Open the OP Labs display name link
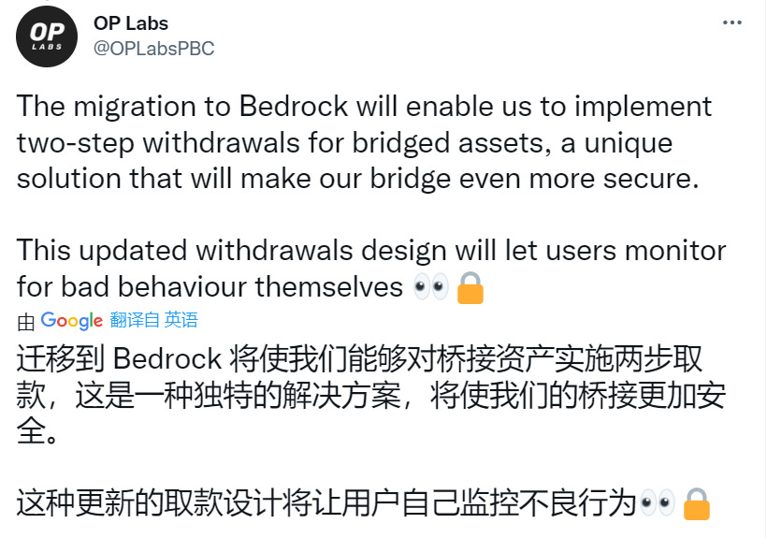The width and height of the screenshot is (767, 538). 131,23
